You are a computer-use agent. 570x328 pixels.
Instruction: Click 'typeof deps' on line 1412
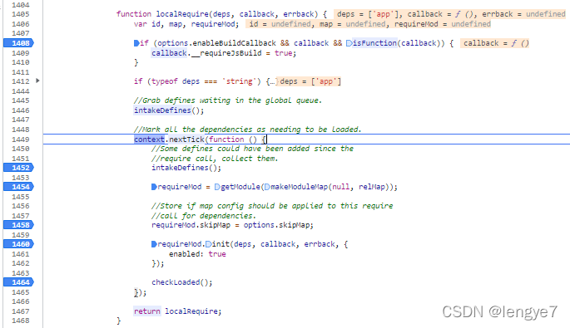coord(176,81)
